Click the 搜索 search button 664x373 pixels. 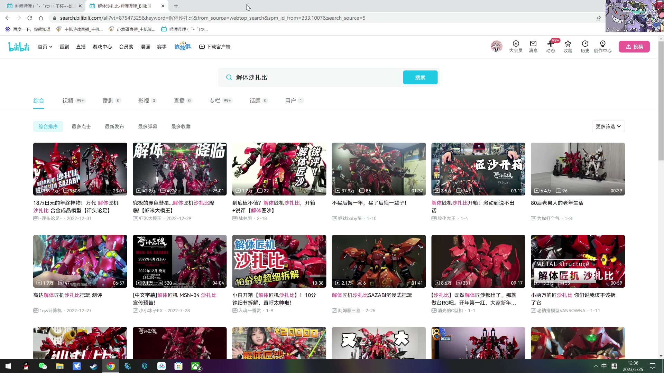pos(420,77)
